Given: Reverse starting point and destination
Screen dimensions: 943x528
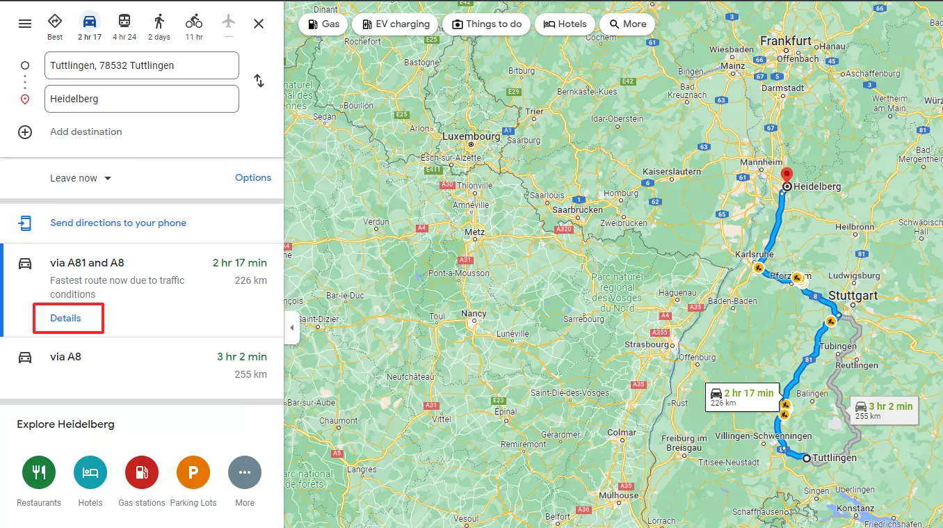Looking at the screenshot, I should pyautogui.click(x=259, y=81).
